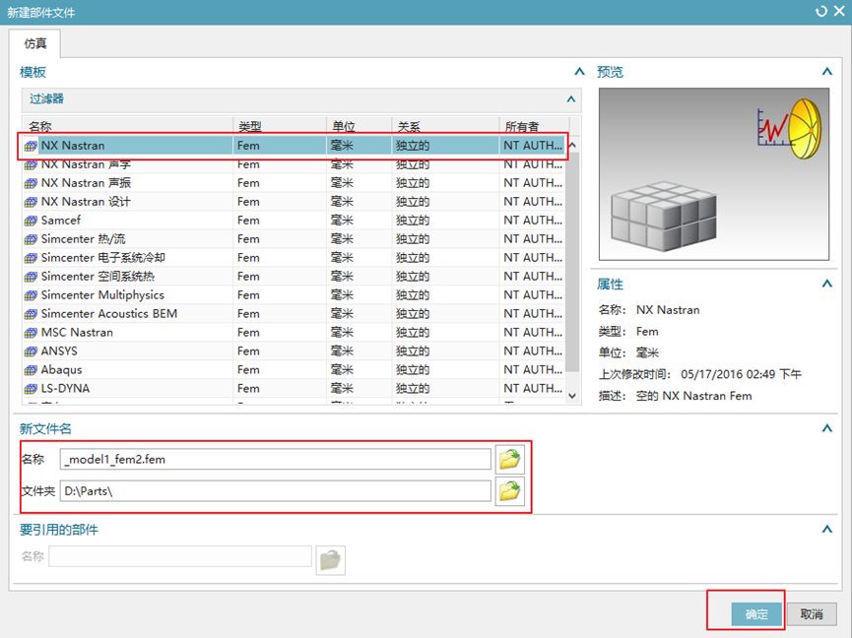Select the ANSYS template
852x638 pixels.
294,351
